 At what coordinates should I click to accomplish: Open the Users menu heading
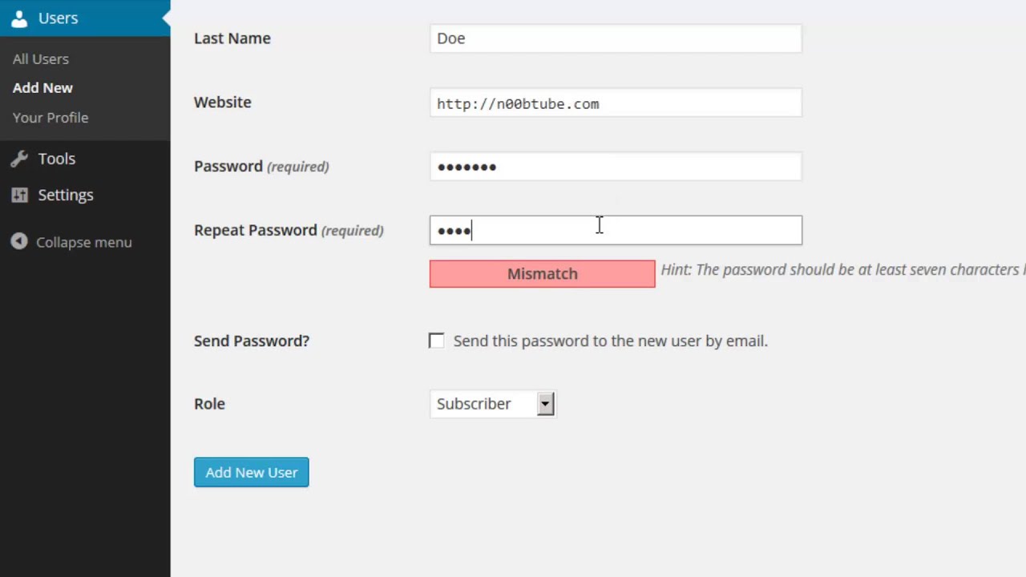[x=59, y=18]
